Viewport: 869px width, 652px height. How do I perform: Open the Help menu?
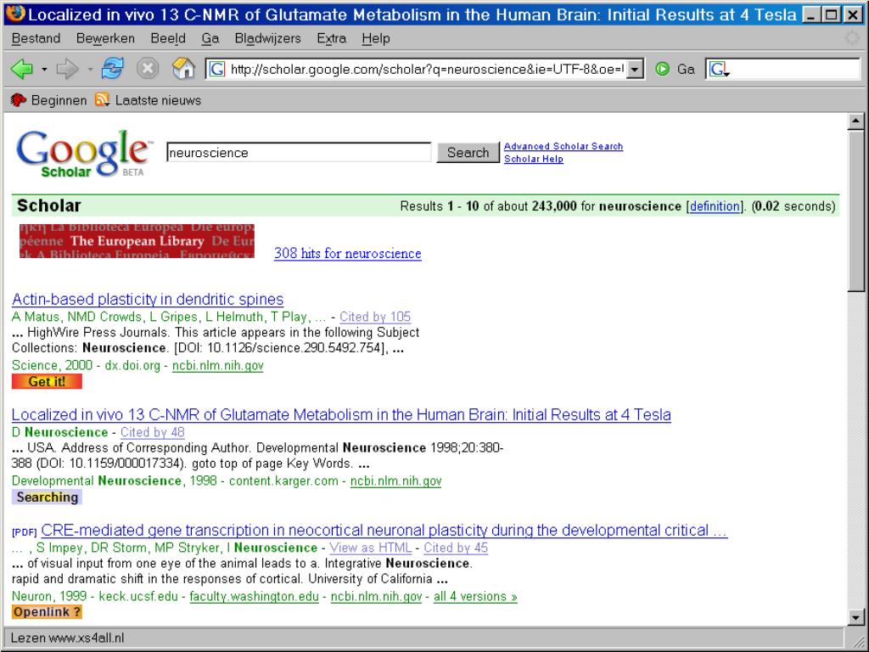tap(376, 38)
